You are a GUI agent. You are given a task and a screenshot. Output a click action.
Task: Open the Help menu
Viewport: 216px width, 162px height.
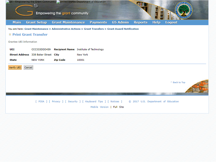[x=156, y=22]
